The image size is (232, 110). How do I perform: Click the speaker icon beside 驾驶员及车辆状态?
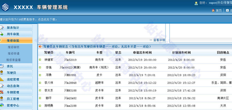coord(40,46)
